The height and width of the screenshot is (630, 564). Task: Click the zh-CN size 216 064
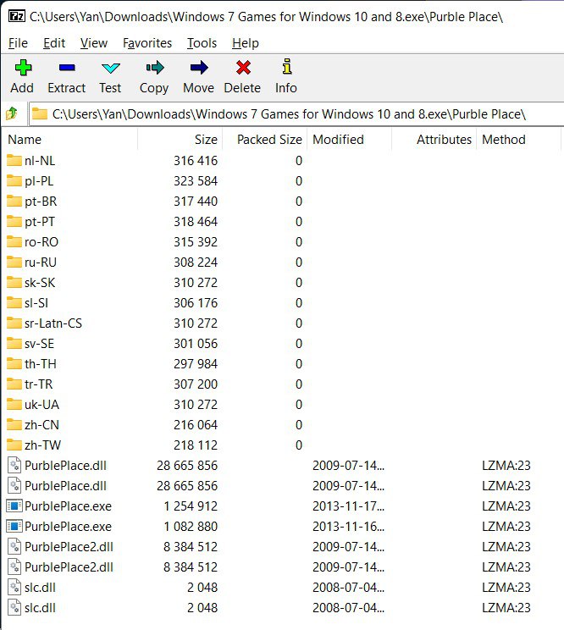pyautogui.click(x=196, y=425)
